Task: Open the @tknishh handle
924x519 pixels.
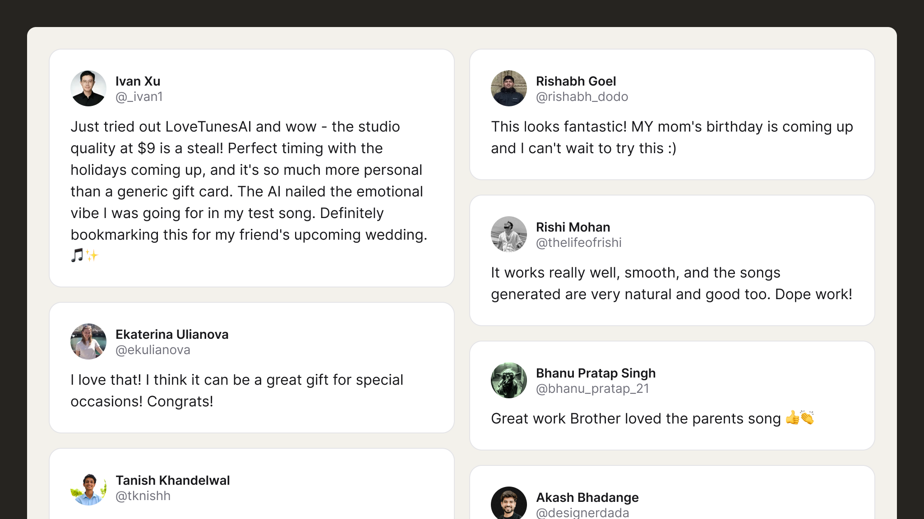Action: tap(143, 496)
